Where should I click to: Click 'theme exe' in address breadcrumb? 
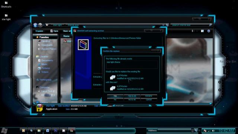tap(73, 25)
